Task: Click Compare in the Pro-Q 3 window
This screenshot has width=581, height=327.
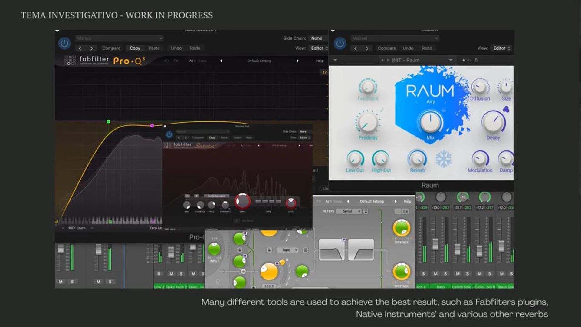Action: pyautogui.click(x=111, y=48)
